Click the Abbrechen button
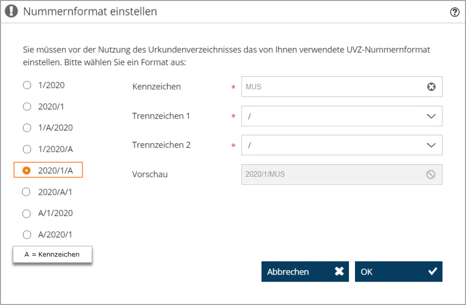This screenshot has height=305, width=466. tap(305, 272)
